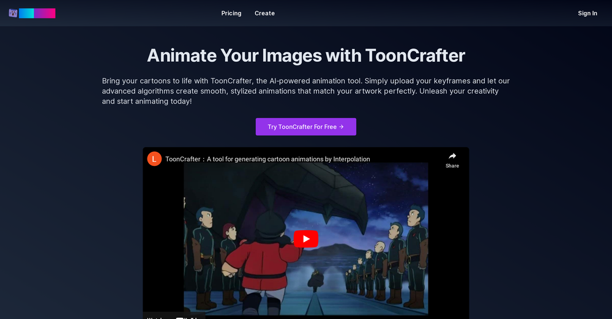Click the 'Animate Your Images with ToonCrafter' heading
The width and height of the screenshot is (612, 319).
[306, 55]
